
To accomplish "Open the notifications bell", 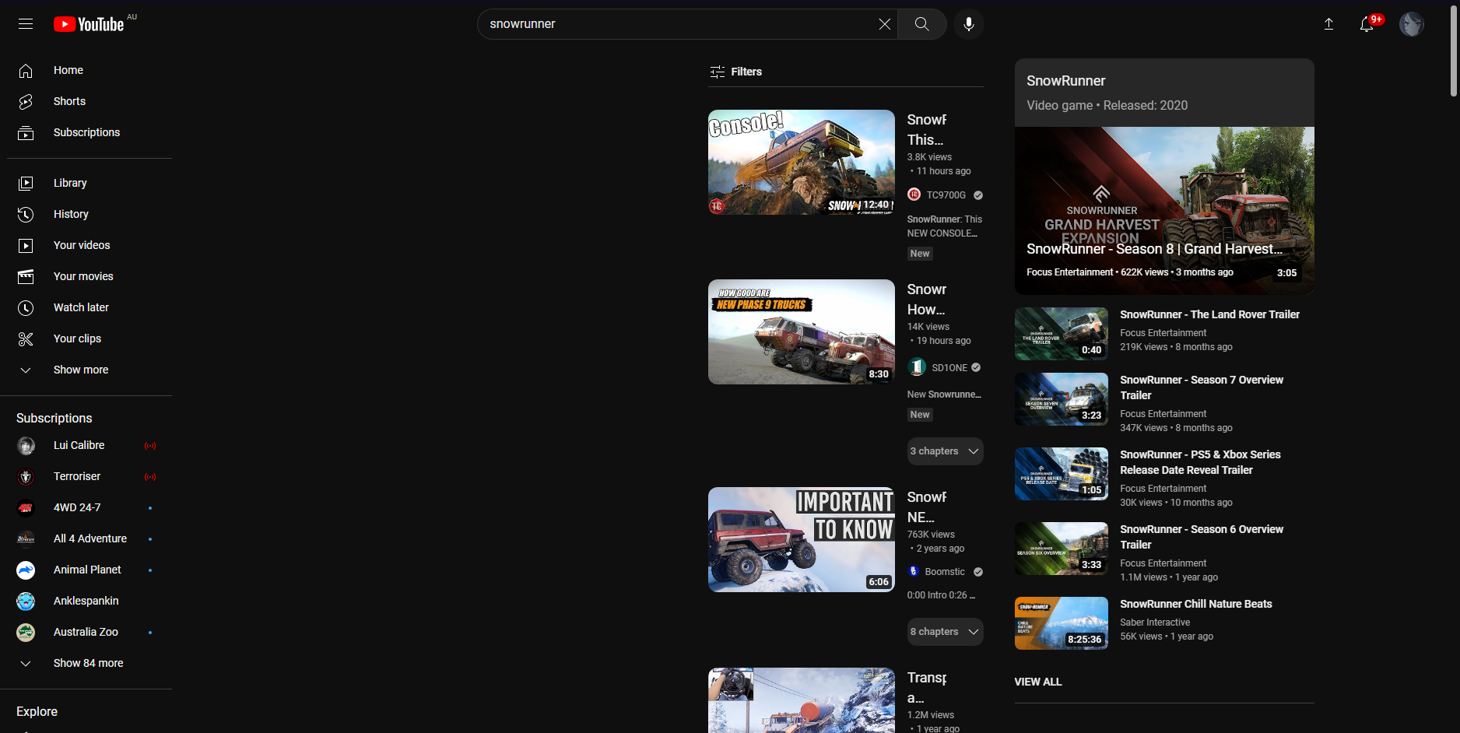I will (1367, 24).
